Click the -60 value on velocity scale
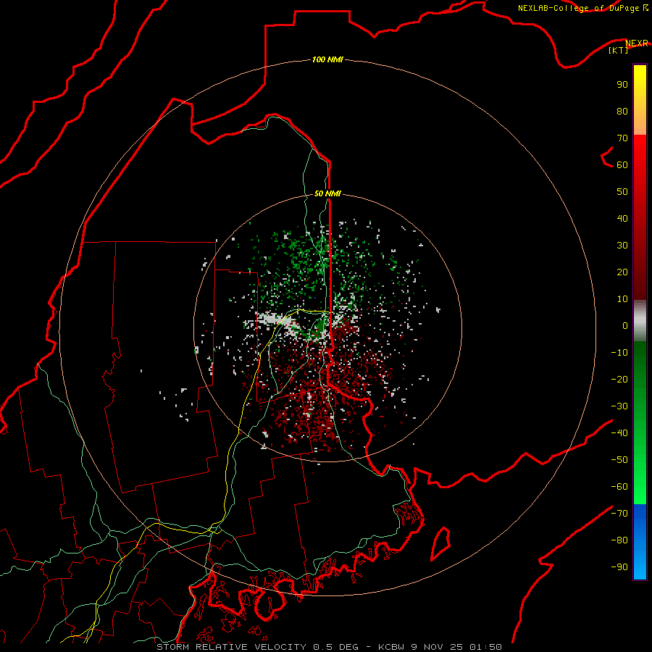The width and height of the screenshot is (652, 652). click(x=619, y=487)
